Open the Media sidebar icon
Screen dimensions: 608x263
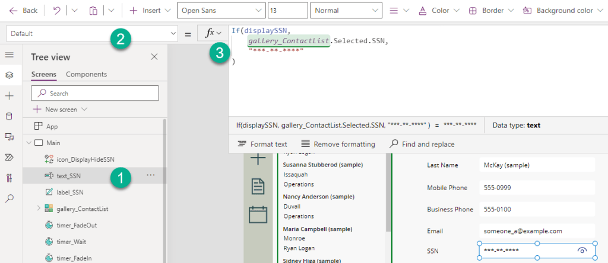[x=9, y=136]
